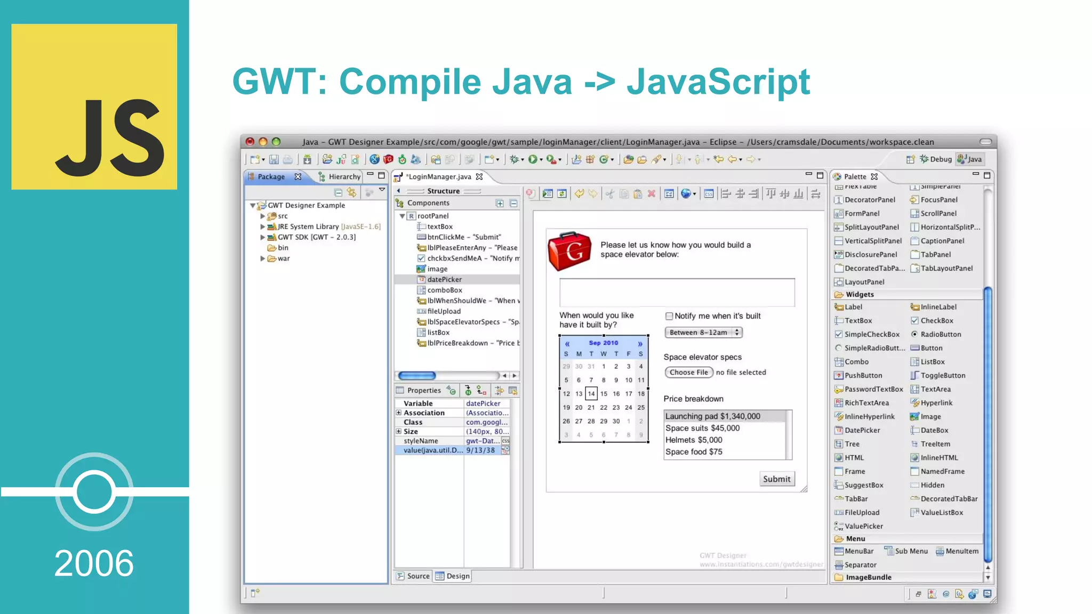Select the PasswordTextBox widget in the Palette
1092x614 pixels.
pyautogui.click(x=869, y=389)
